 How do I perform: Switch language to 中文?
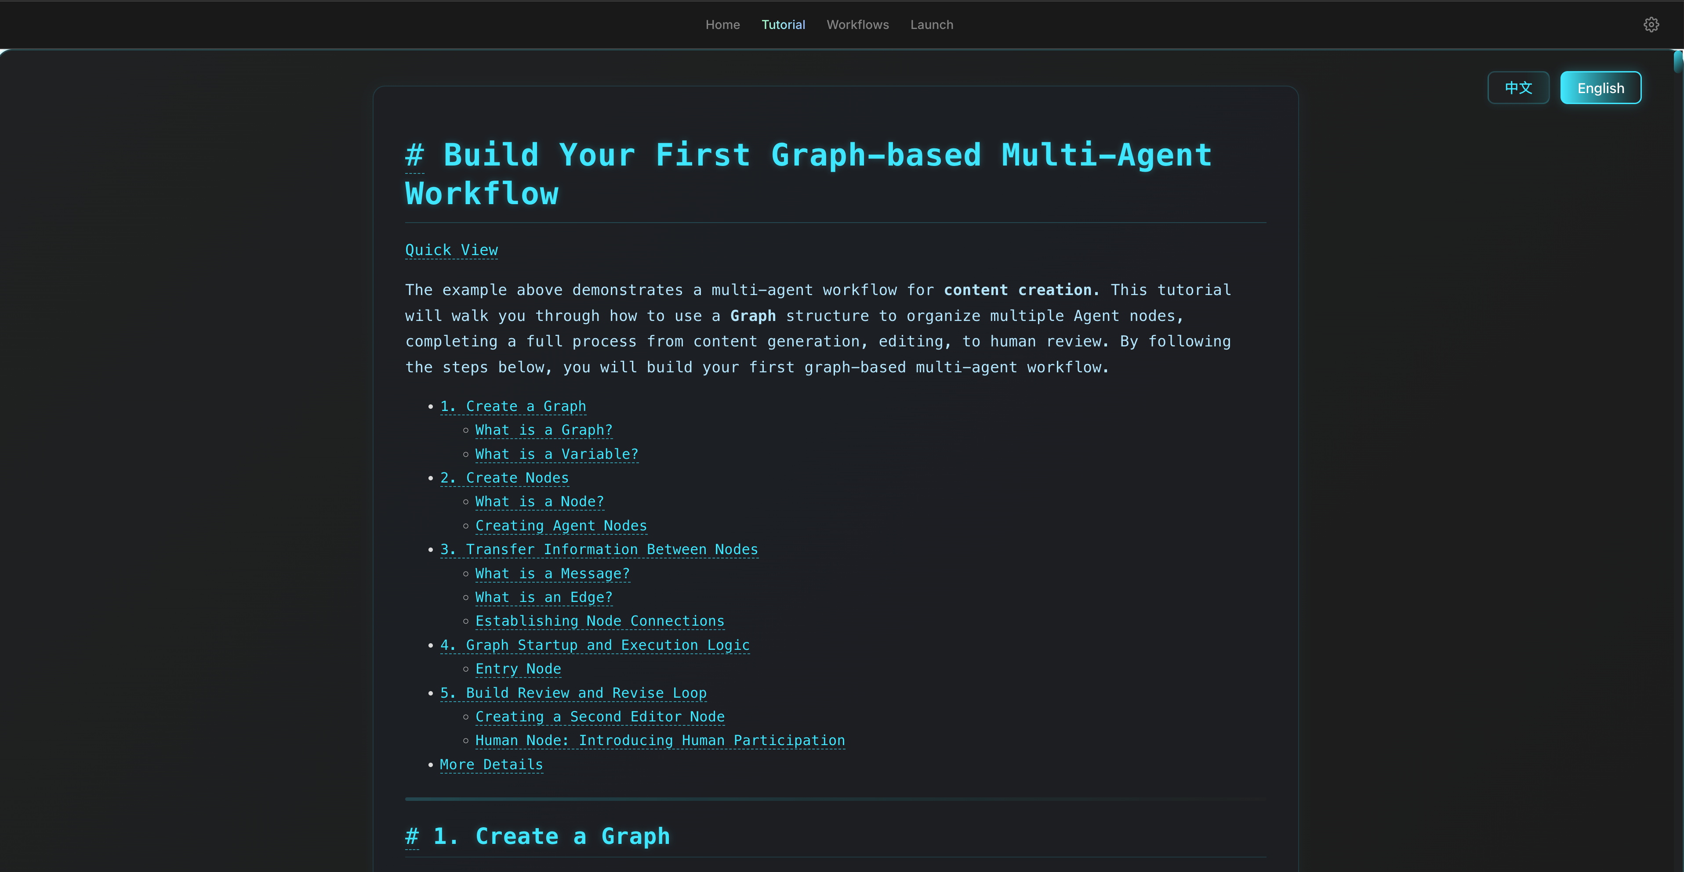pyautogui.click(x=1518, y=88)
